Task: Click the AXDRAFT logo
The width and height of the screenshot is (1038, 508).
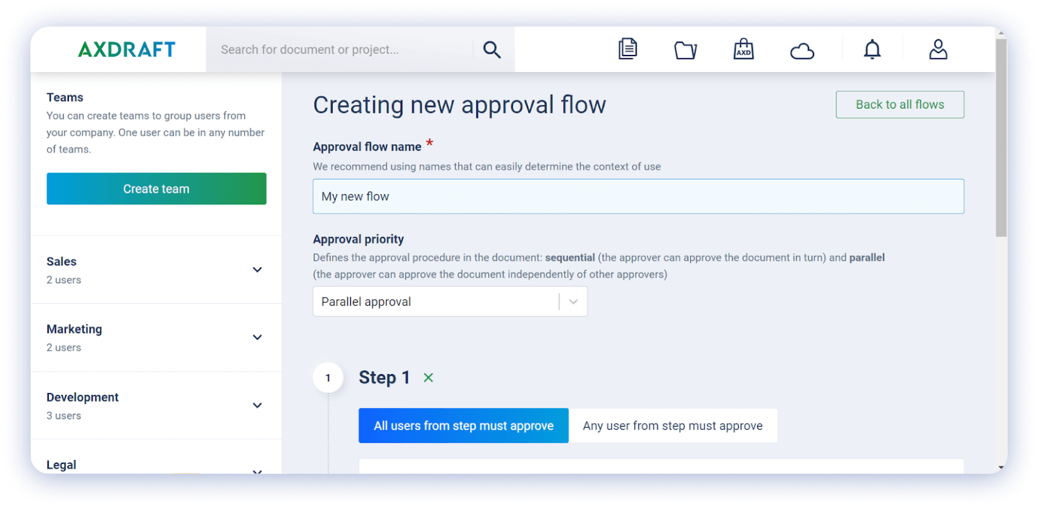Action: (x=127, y=49)
